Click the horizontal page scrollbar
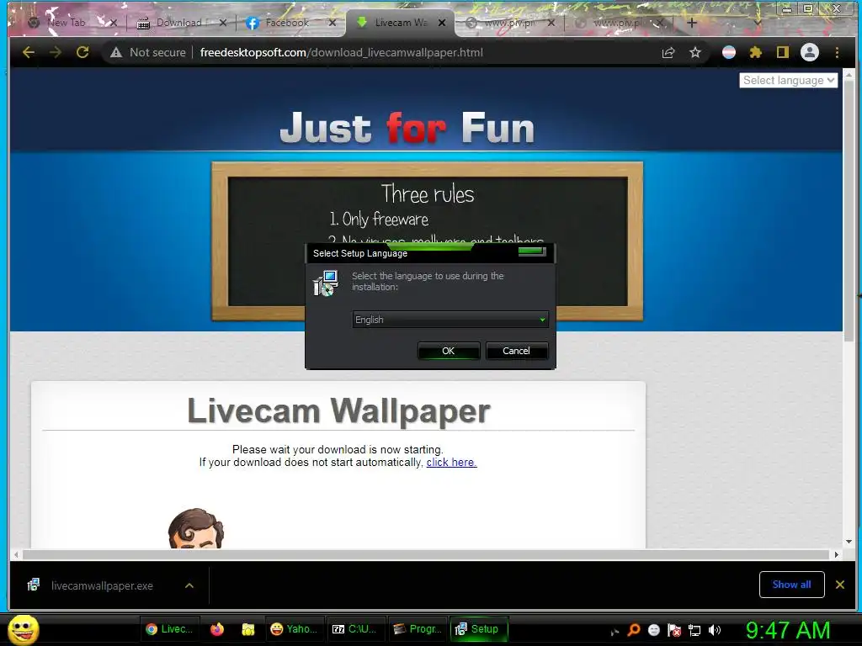The width and height of the screenshot is (862, 646). click(x=425, y=555)
